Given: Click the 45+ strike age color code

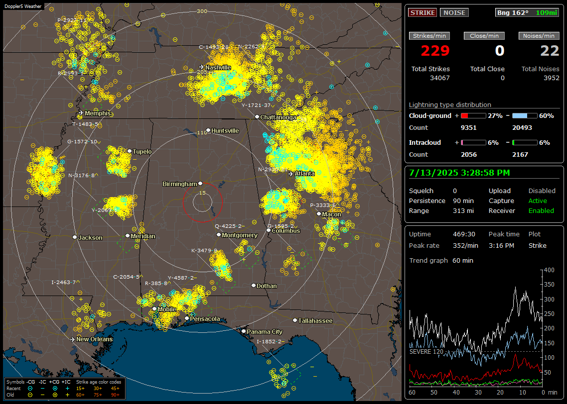Looking at the screenshot, I should (x=115, y=389).
